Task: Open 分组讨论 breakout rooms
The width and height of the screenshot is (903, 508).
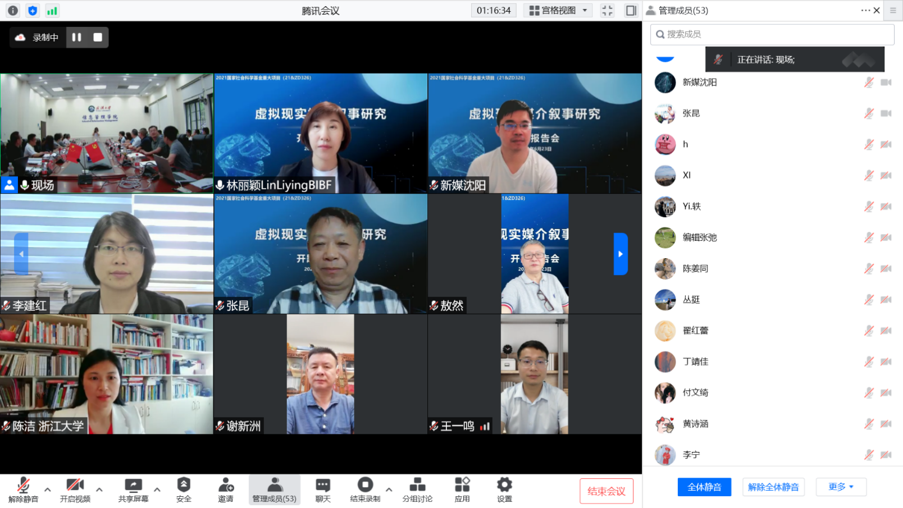Action: tap(417, 486)
